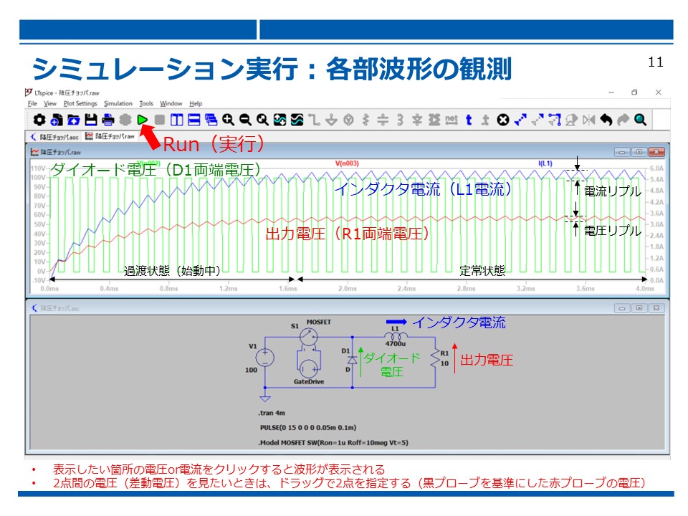
Task: Click the V(n003) trace label
Action: 348,163
